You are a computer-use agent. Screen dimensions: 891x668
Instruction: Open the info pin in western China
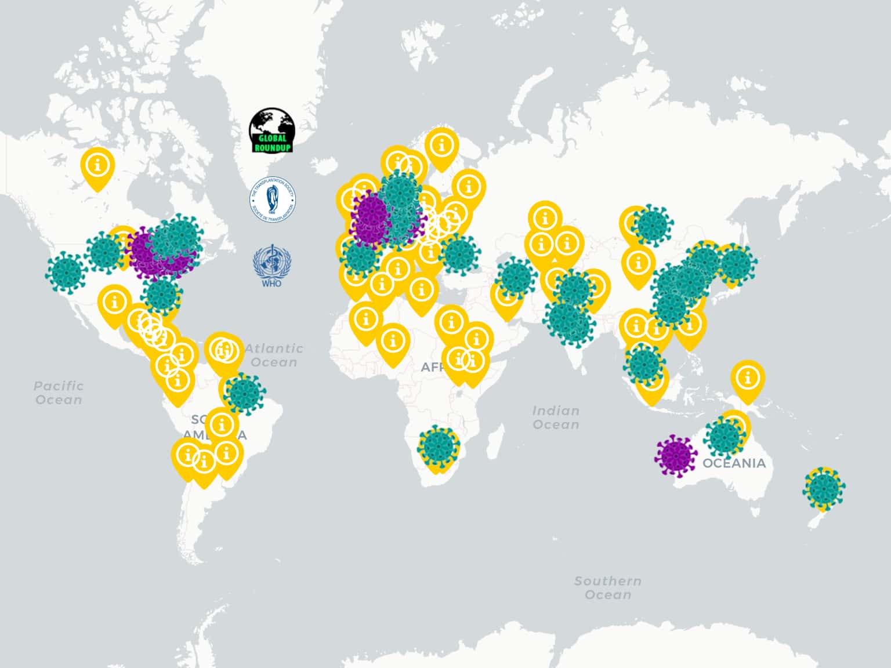click(x=638, y=263)
